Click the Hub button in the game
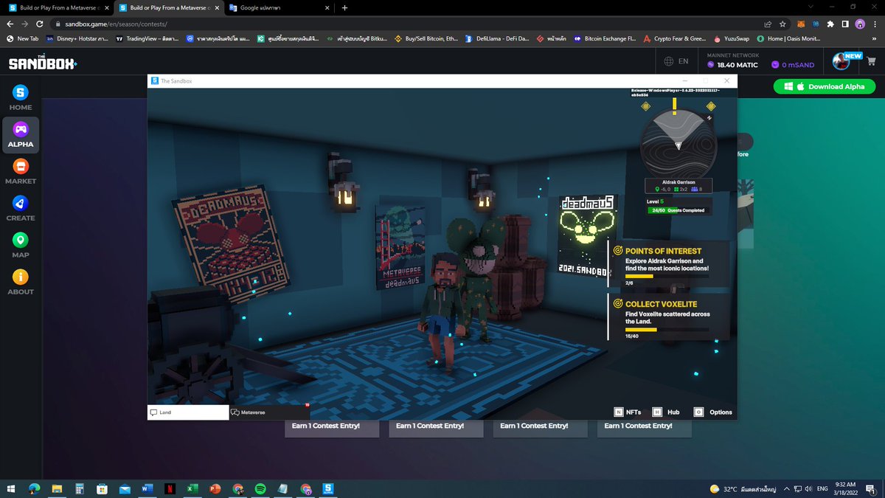This screenshot has width=885, height=498. point(666,412)
